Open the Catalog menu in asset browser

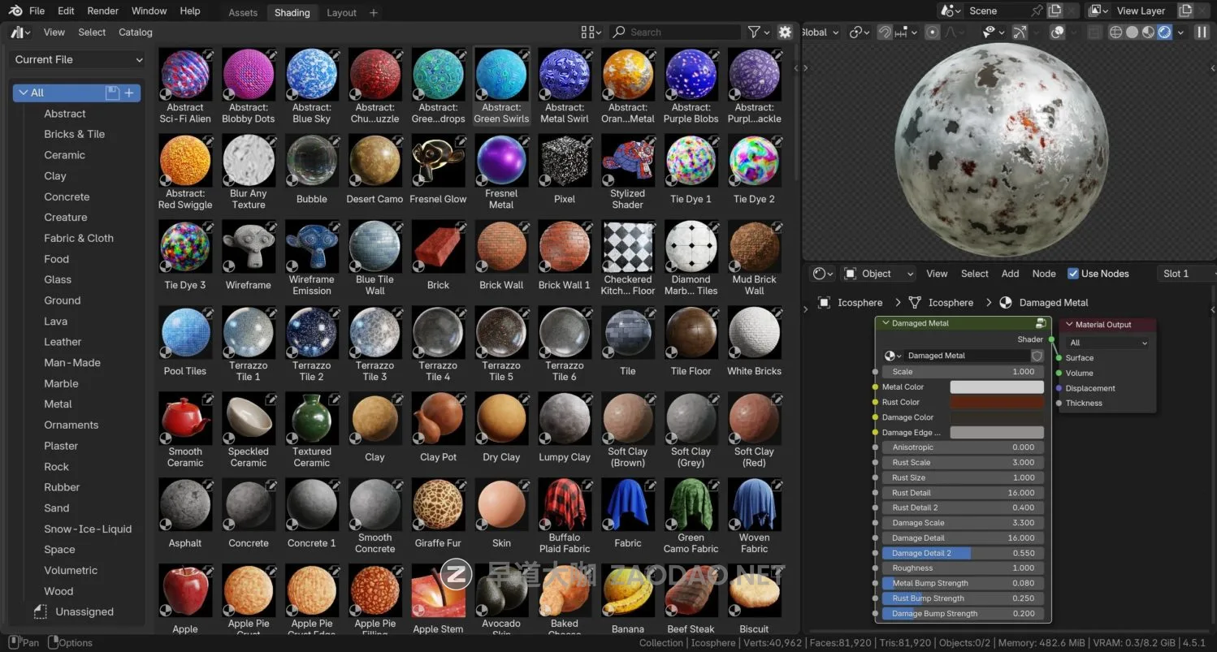(136, 32)
